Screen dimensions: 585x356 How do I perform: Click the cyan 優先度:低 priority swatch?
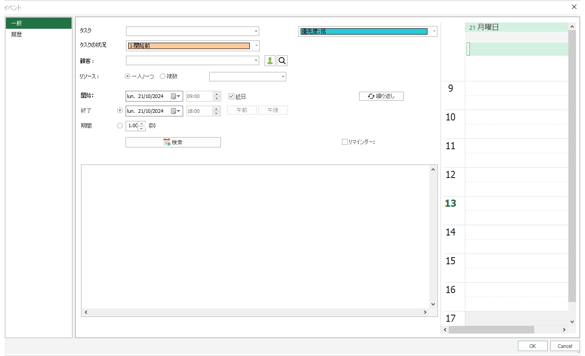(x=364, y=31)
